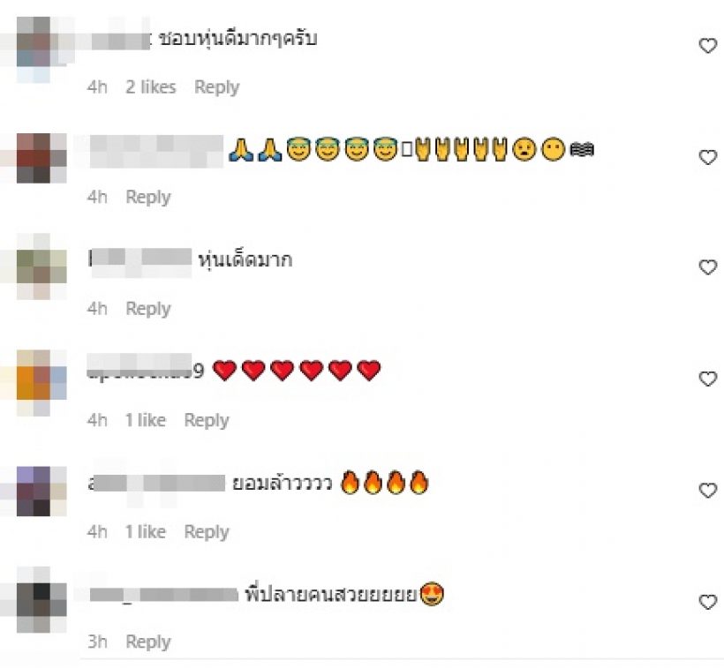Heart the 'ยอมล้าวววว' fire emoji comment
This screenshot has height=668, width=724.
[x=707, y=491]
